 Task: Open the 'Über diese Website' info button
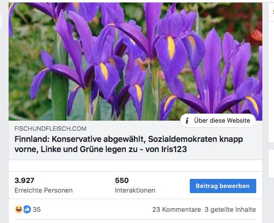(218, 121)
